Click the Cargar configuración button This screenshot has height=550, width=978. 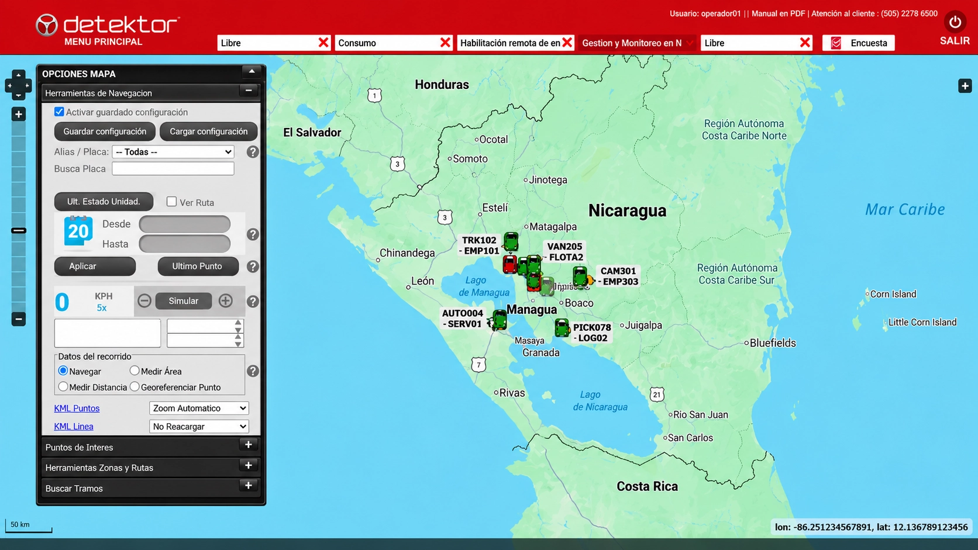[x=209, y=132]
